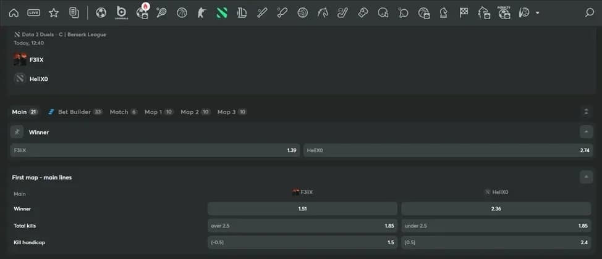Select the American football helmet icon

383,13
